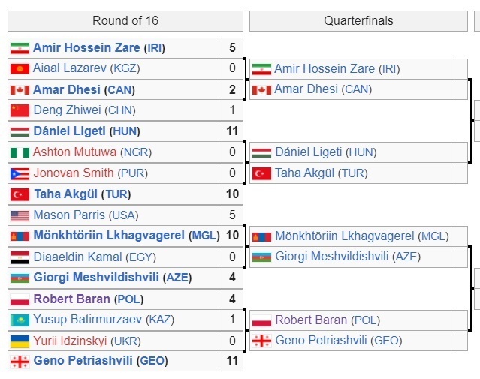
Task: Click the Nigeria flag next to Ashton Mutuwa
Action: tap(20, 152)
